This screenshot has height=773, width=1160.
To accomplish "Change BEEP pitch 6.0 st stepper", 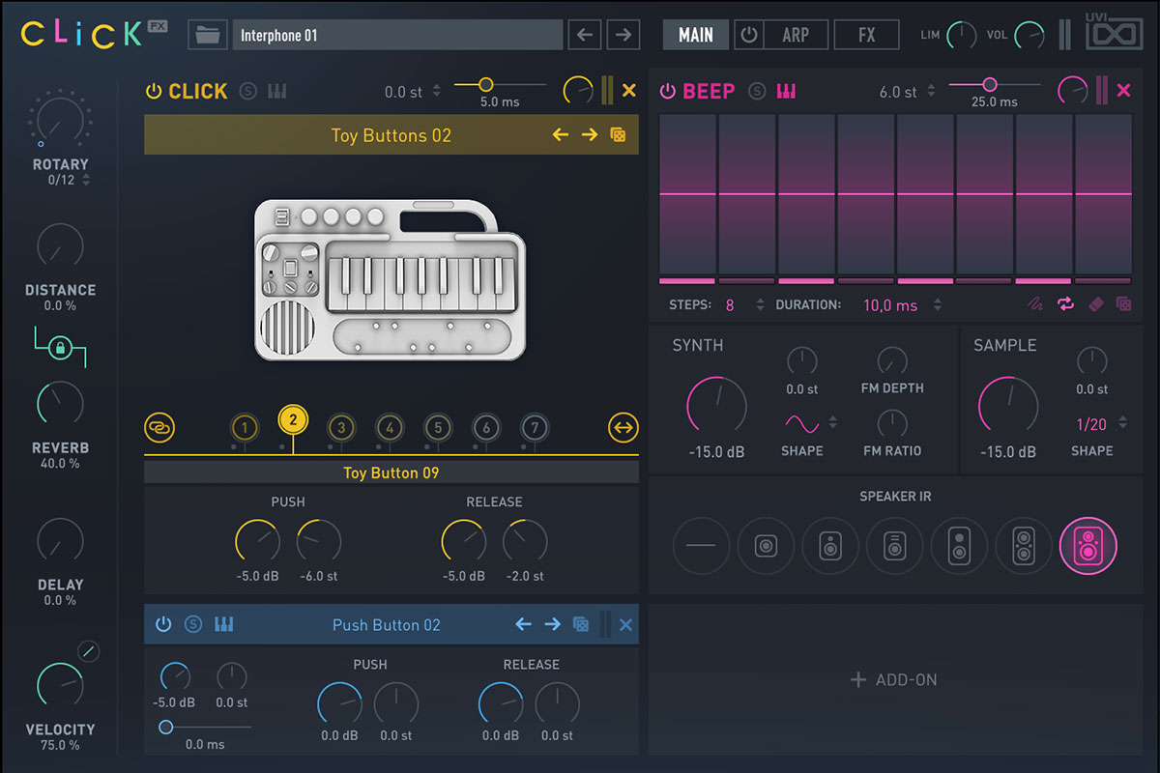I will (x=931, y=92).
